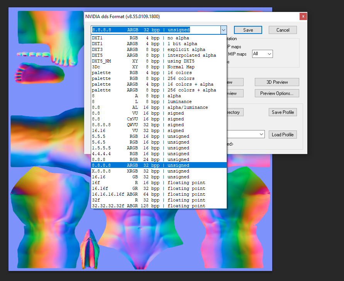Close the NVIDIA dds Format dialog
The width and height of the screenshot is (344, 281).
[x=303, y=17]
